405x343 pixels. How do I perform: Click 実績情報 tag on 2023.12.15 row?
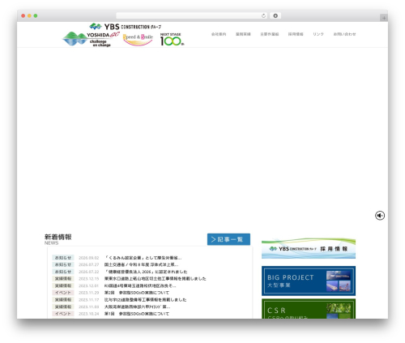tap(63, 279)
